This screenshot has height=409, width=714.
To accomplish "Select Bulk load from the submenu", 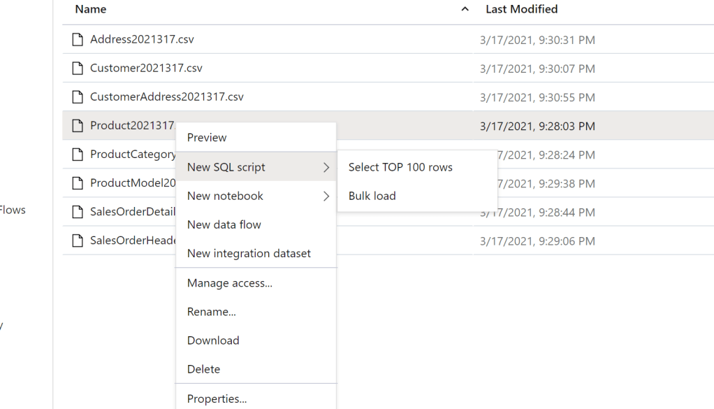I will 372,196.
